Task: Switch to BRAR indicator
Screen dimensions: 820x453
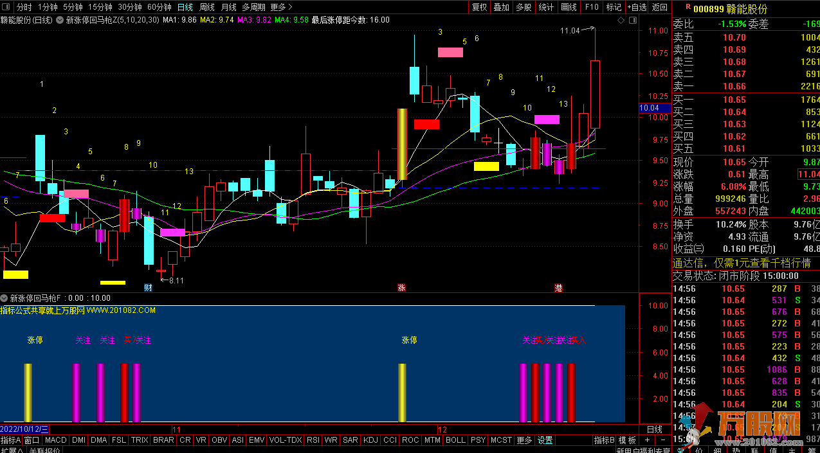Action: (x=163, y=440)
